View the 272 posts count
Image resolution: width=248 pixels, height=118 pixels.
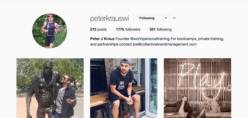[98, 29]
